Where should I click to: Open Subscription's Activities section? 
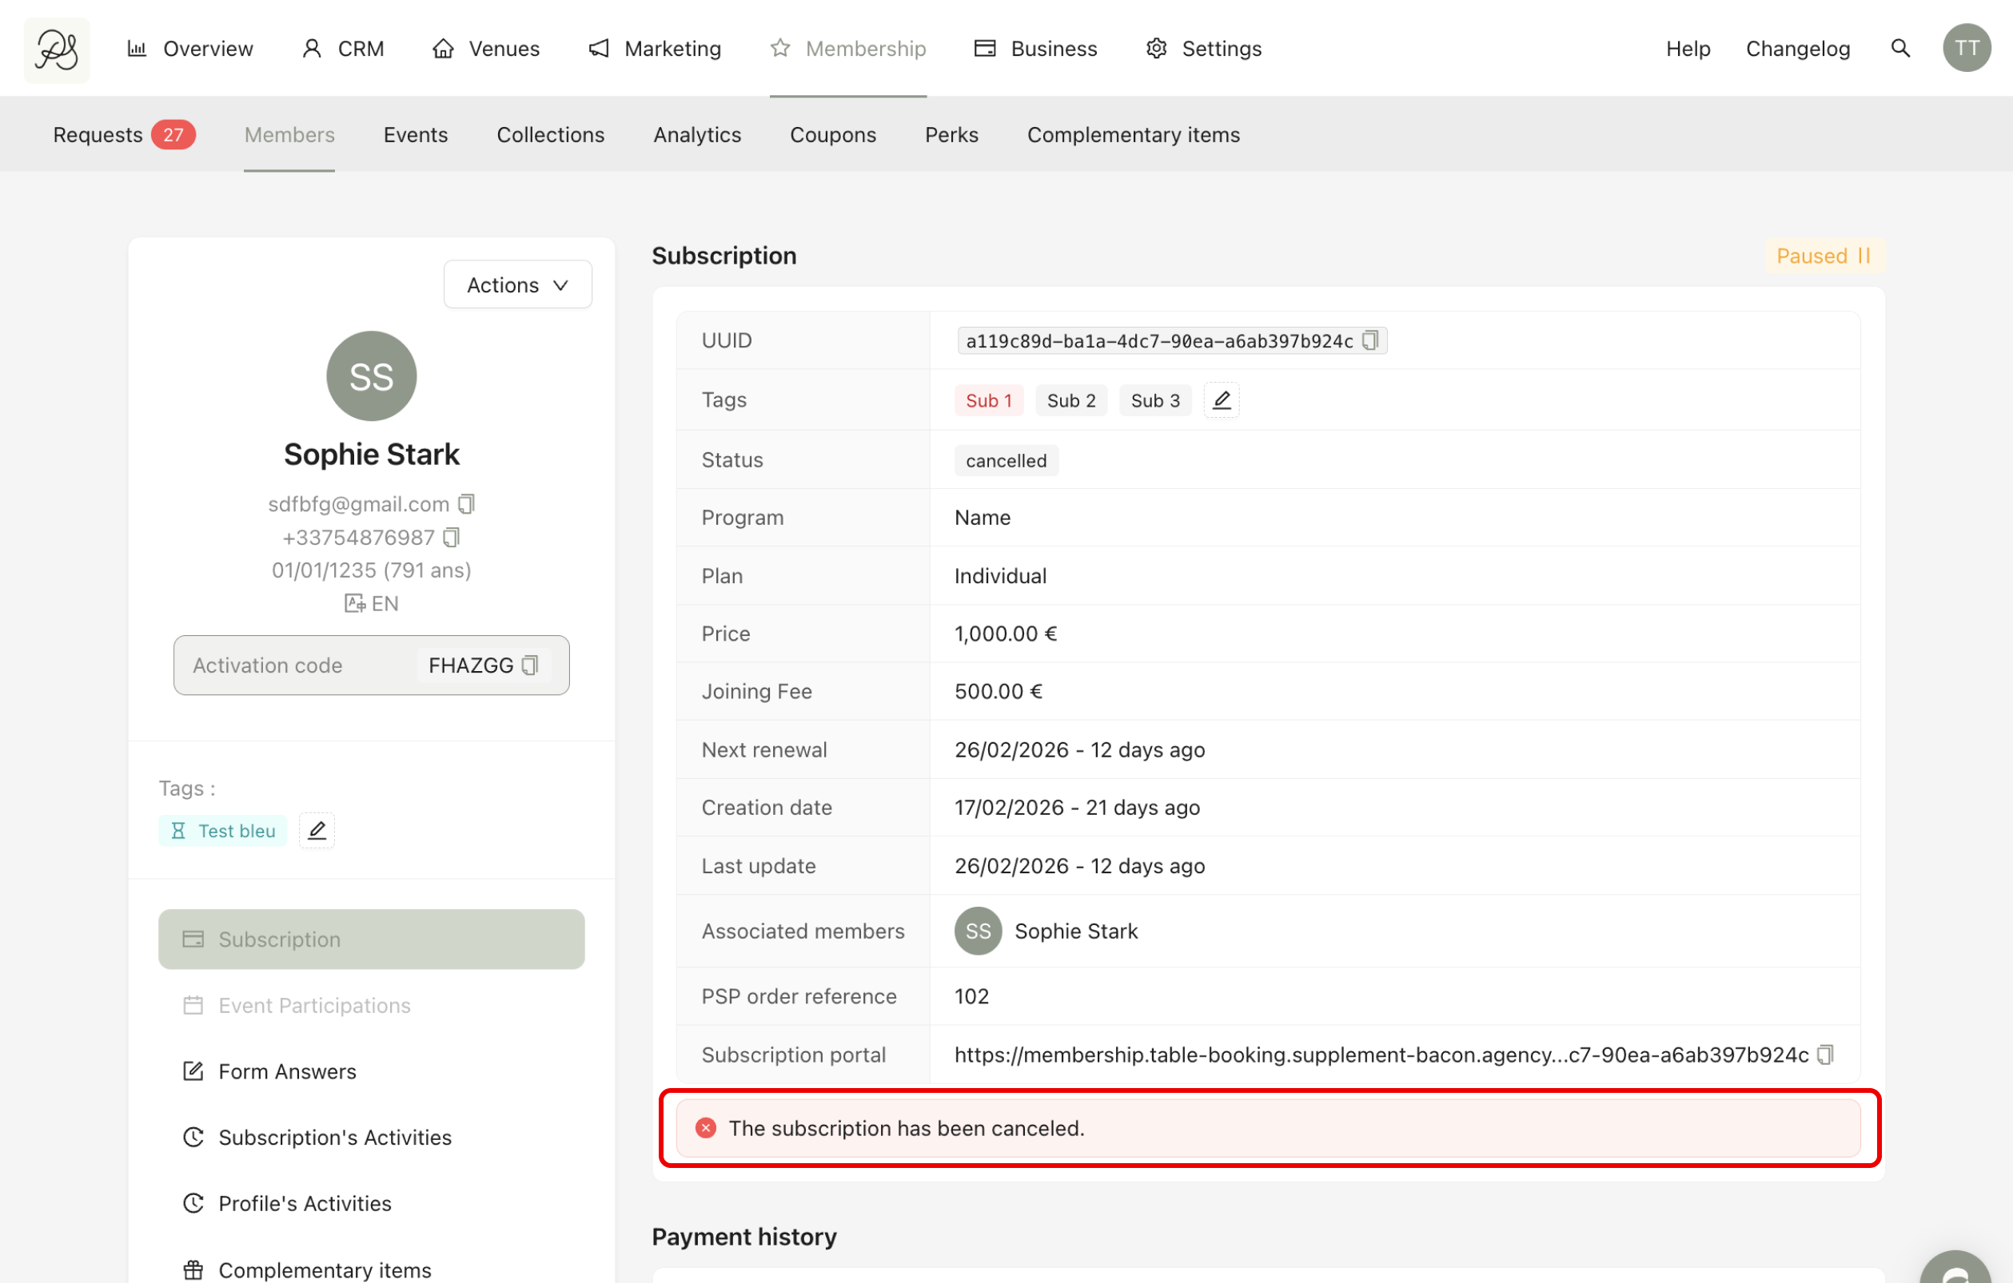point(334,1137)
